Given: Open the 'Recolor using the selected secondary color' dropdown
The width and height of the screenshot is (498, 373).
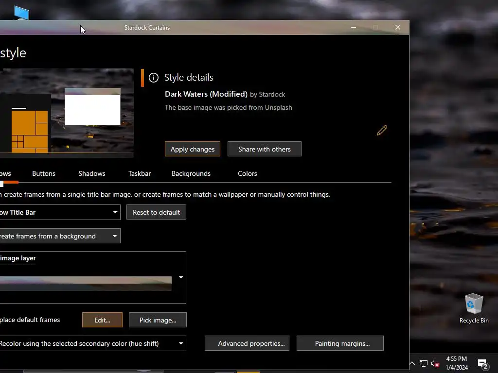Looking at the screenshot, I should (93, 343).
